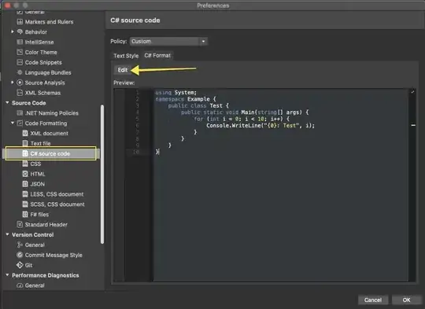This screenshot has height=309, width=425.
Task: Select the XML Schemas icon
Action: click(x=20, y=93)
